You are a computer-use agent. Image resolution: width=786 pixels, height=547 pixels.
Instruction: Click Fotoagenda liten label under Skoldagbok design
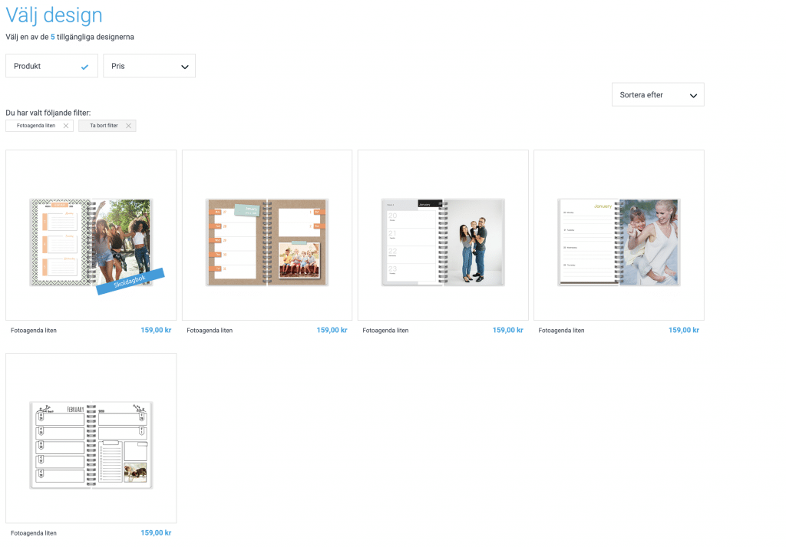coord(34,331)
